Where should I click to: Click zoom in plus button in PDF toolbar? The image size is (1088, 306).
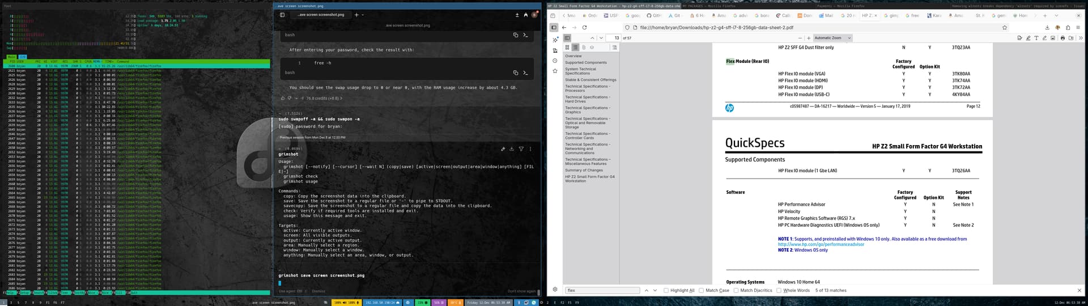click(x=809, y=38)
